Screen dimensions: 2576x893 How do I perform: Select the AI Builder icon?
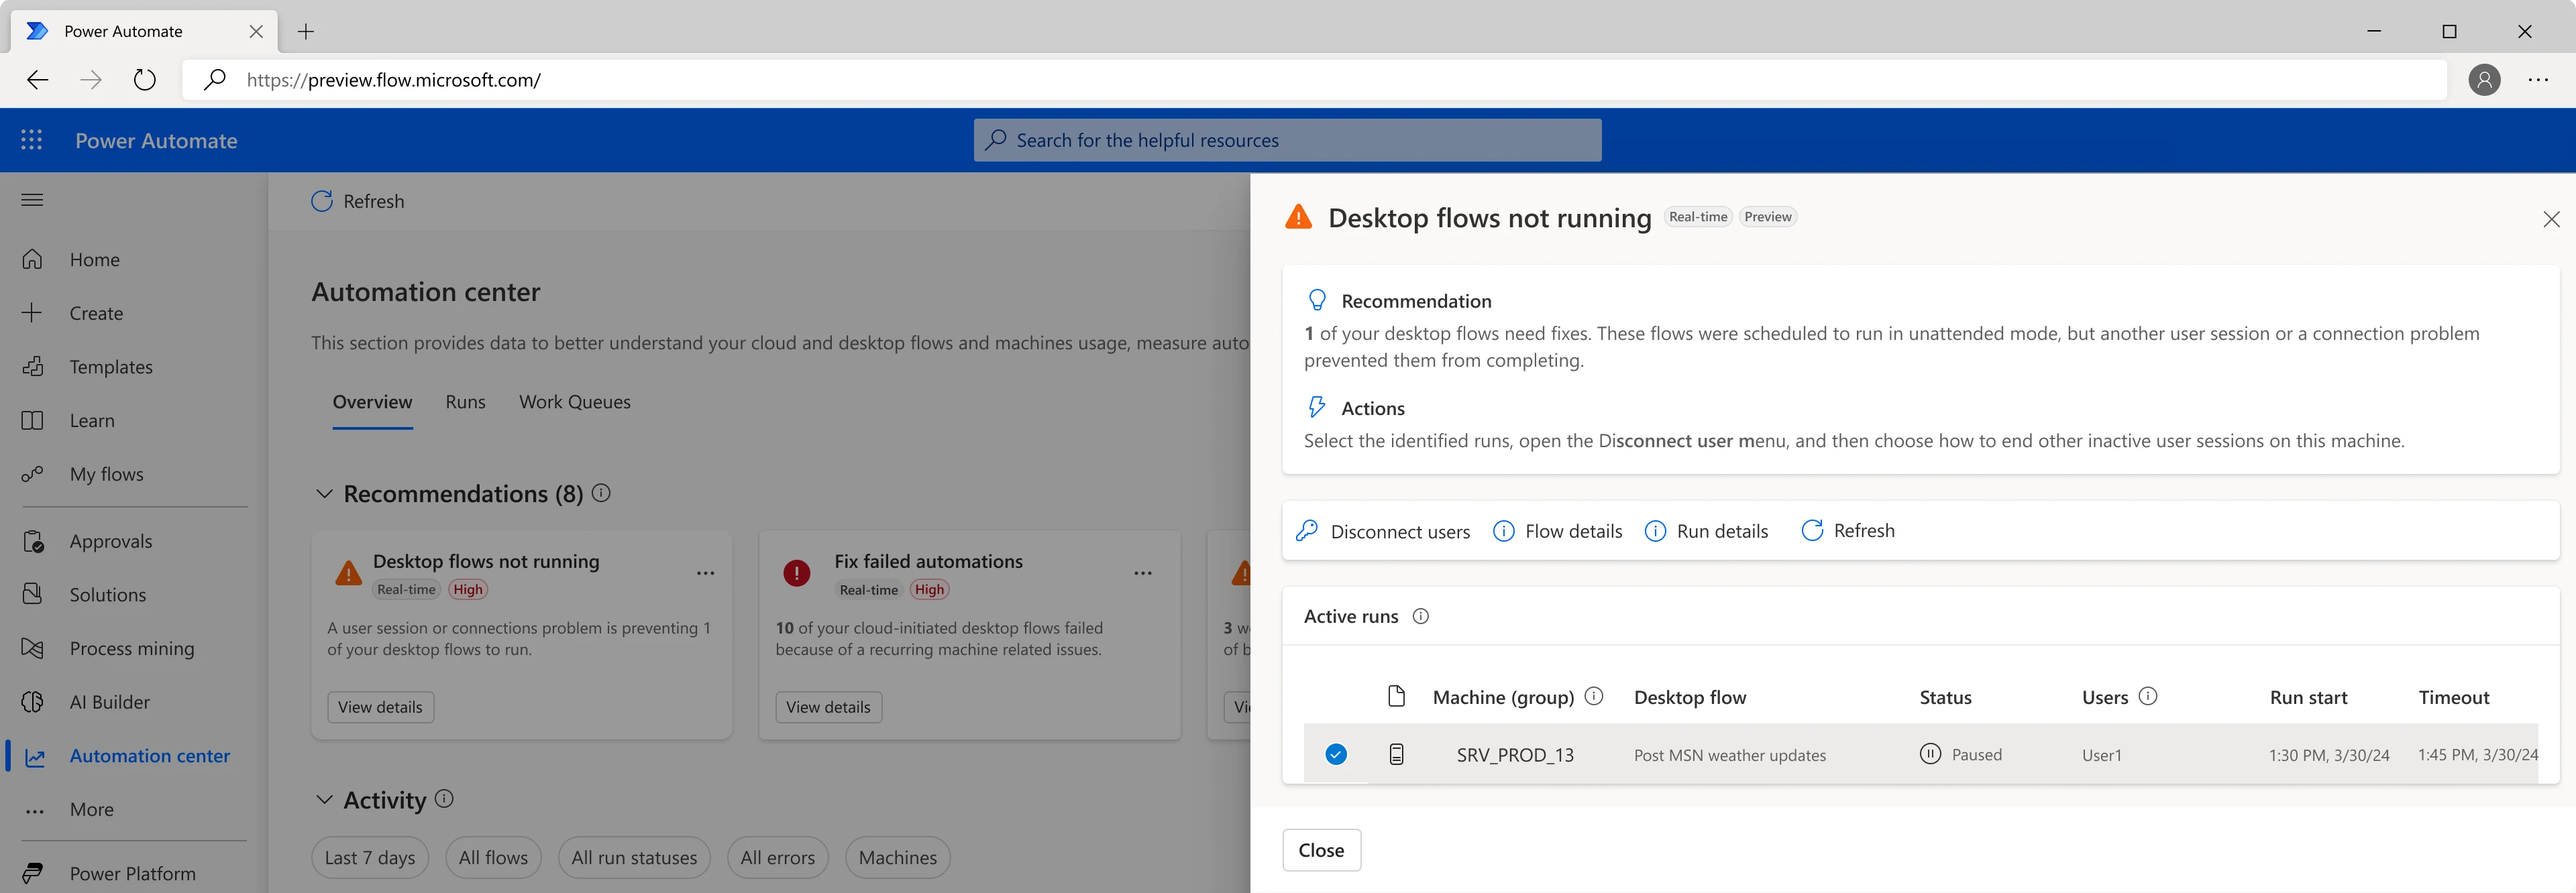[33, 701]
